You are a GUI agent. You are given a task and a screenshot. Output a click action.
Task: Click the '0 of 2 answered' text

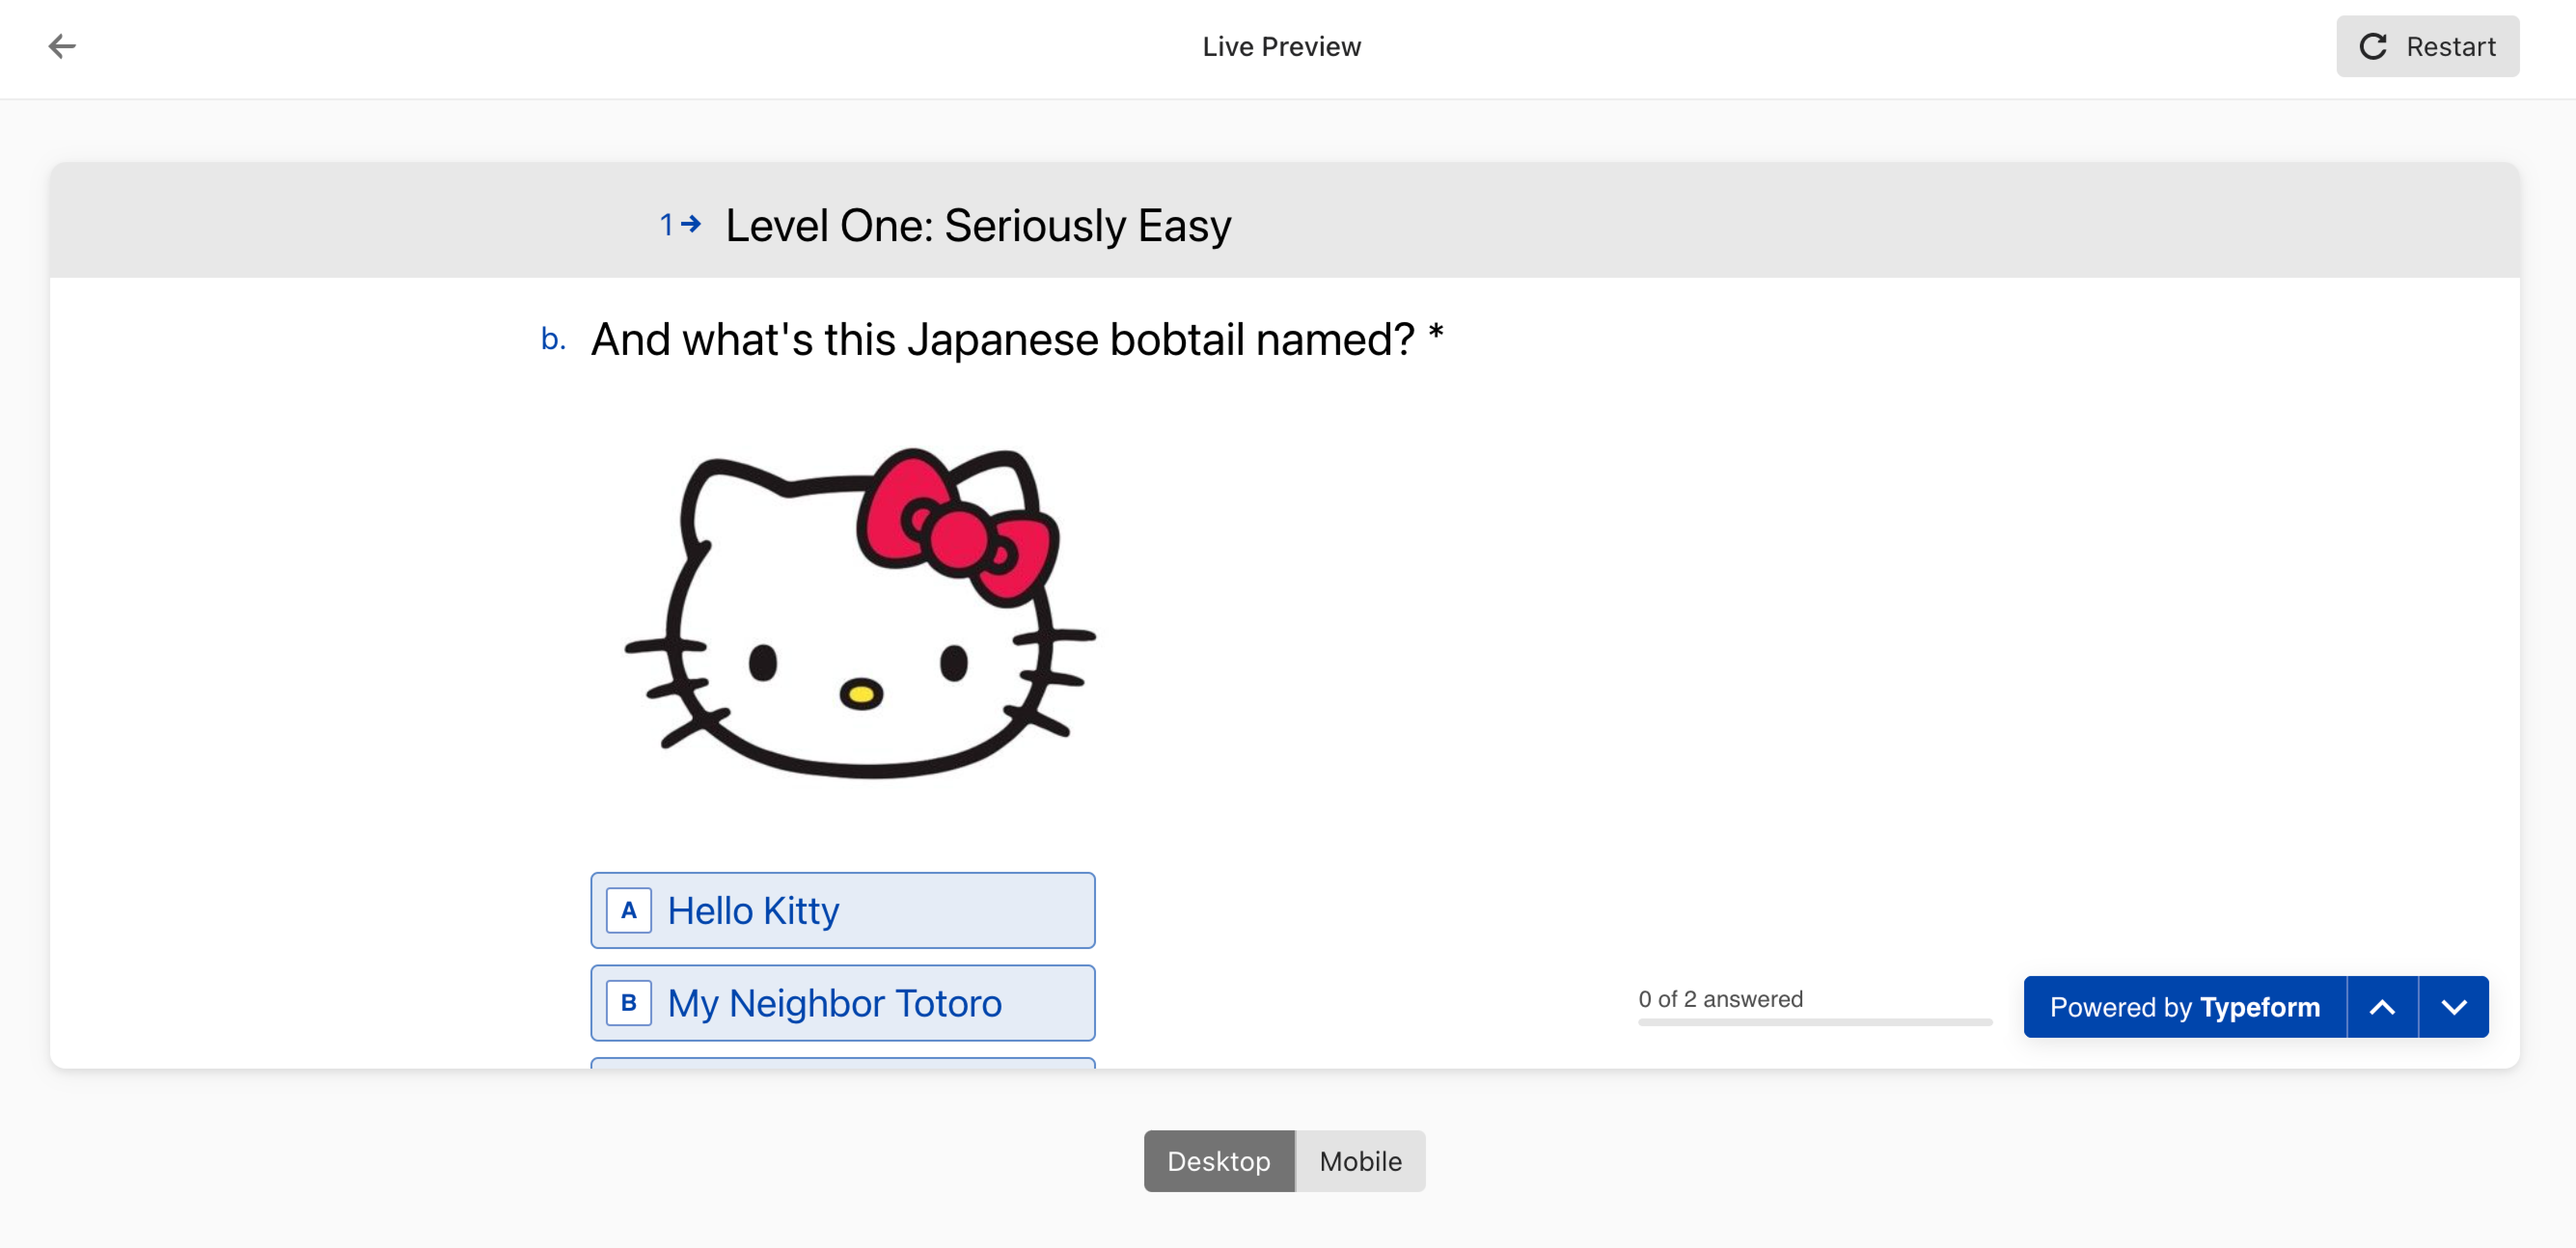[1720, 999]
